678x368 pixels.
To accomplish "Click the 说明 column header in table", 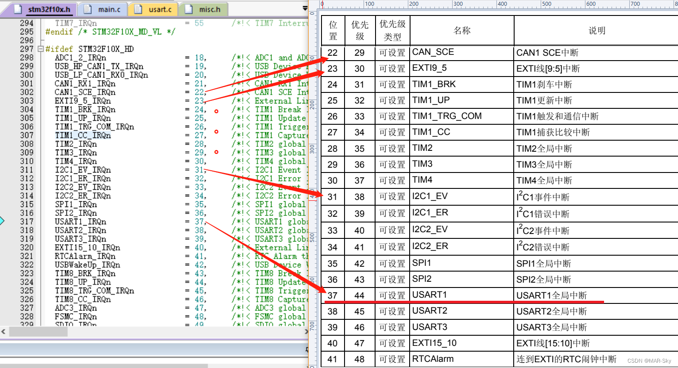I will click(x=597, y=30).
